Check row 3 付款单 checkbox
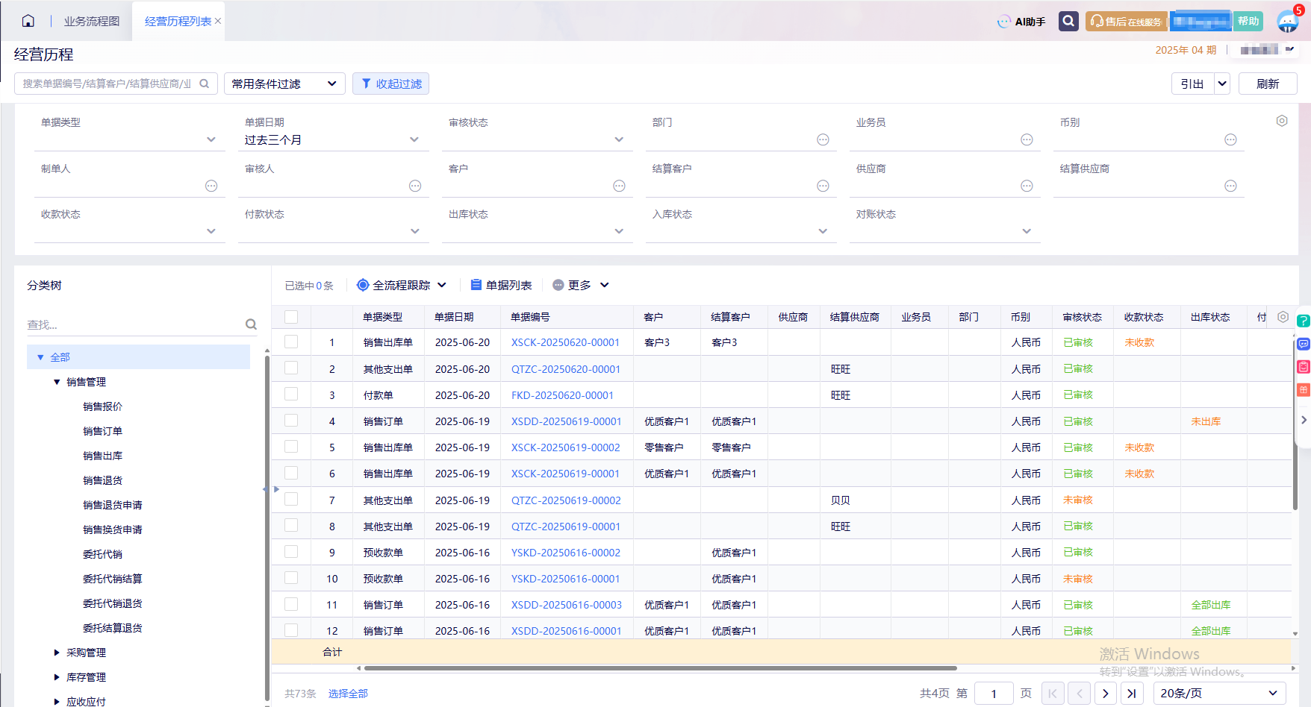 coord(291,394)
